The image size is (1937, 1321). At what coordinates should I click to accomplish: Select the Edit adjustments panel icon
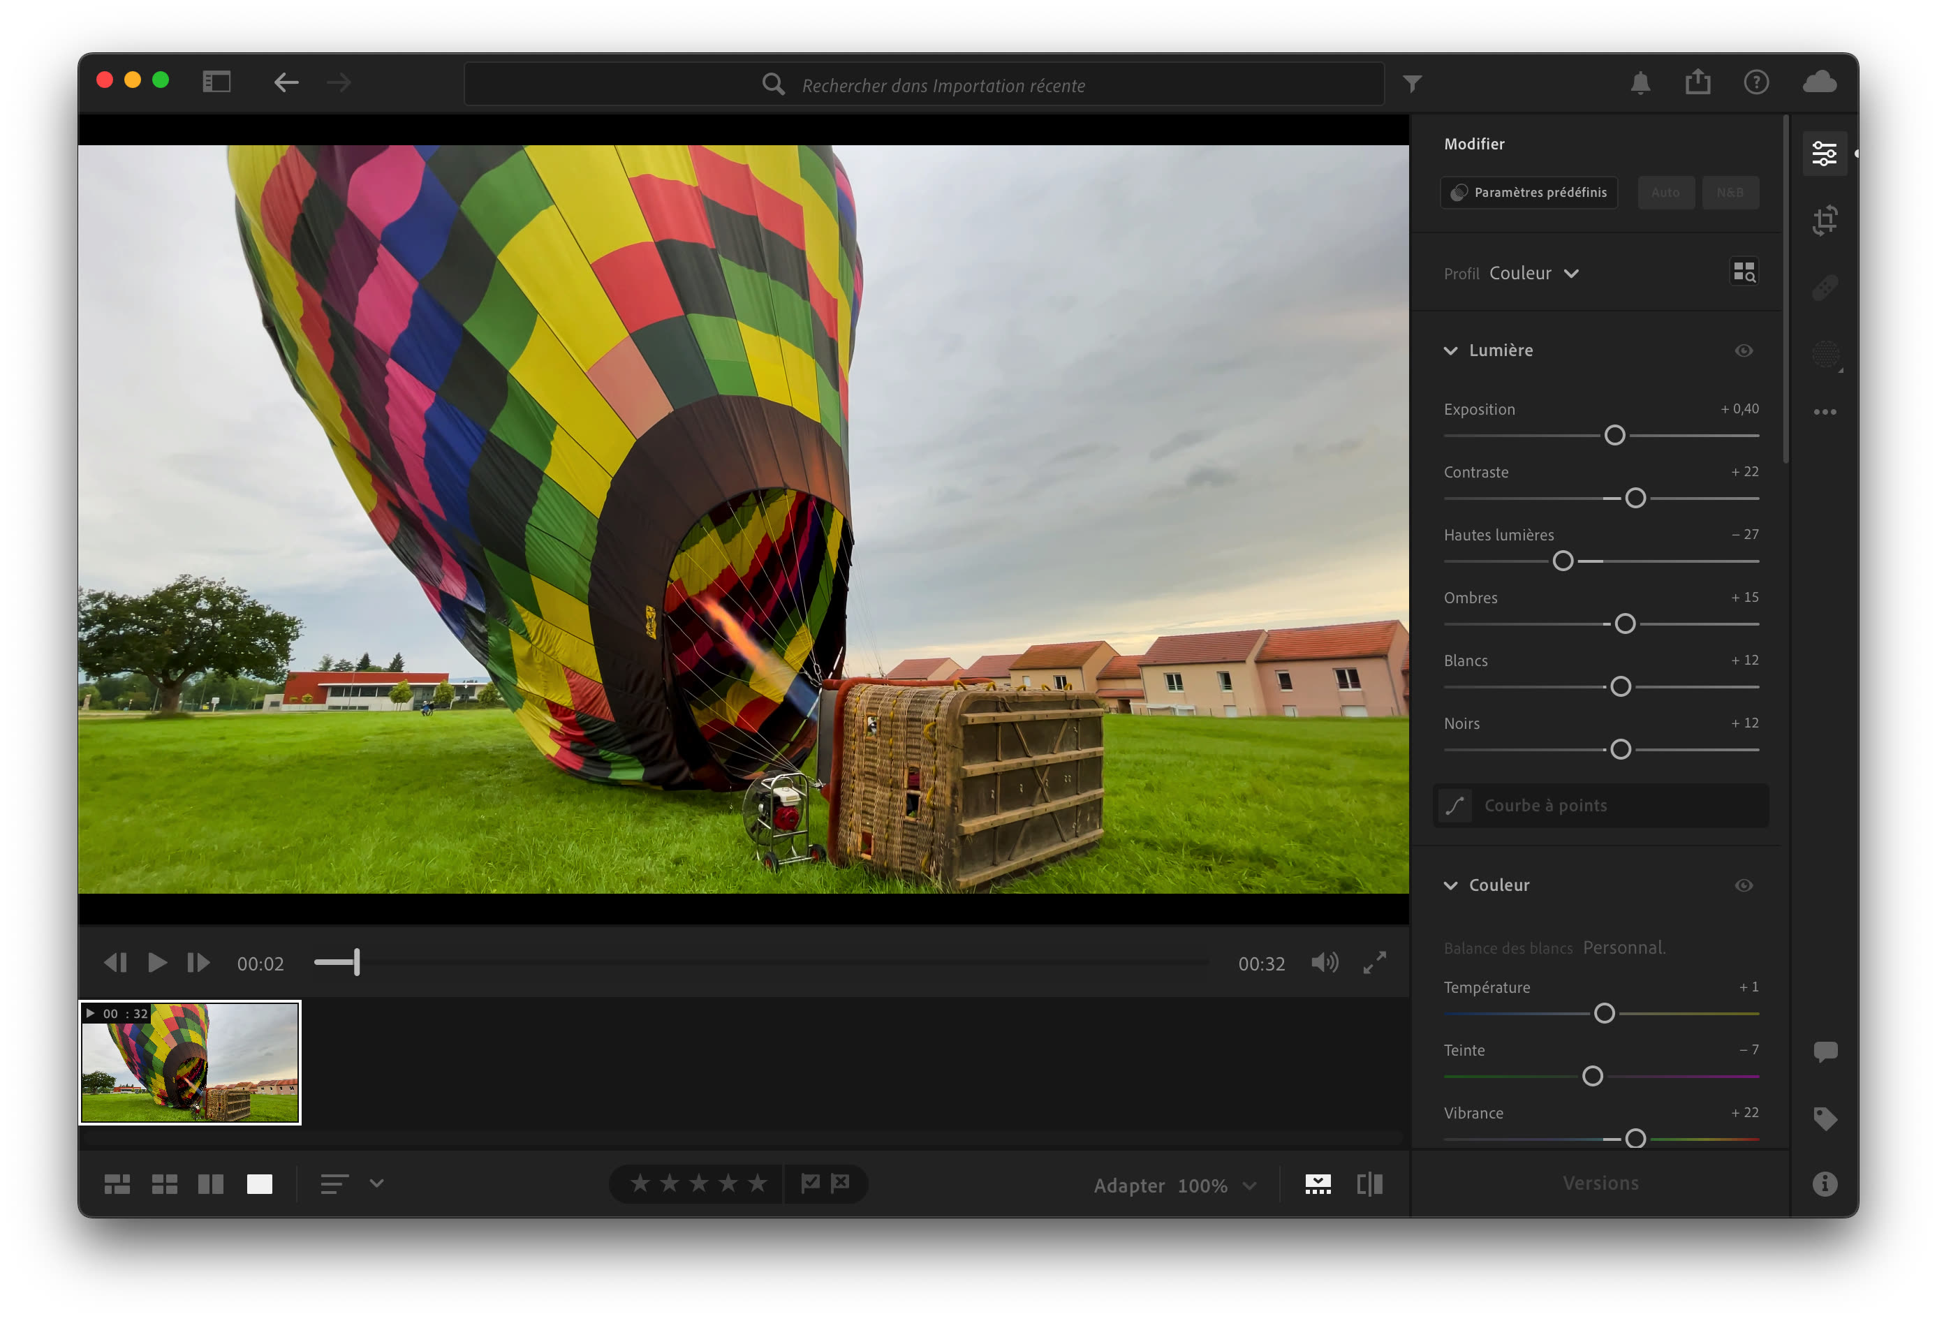point(1825,154)
